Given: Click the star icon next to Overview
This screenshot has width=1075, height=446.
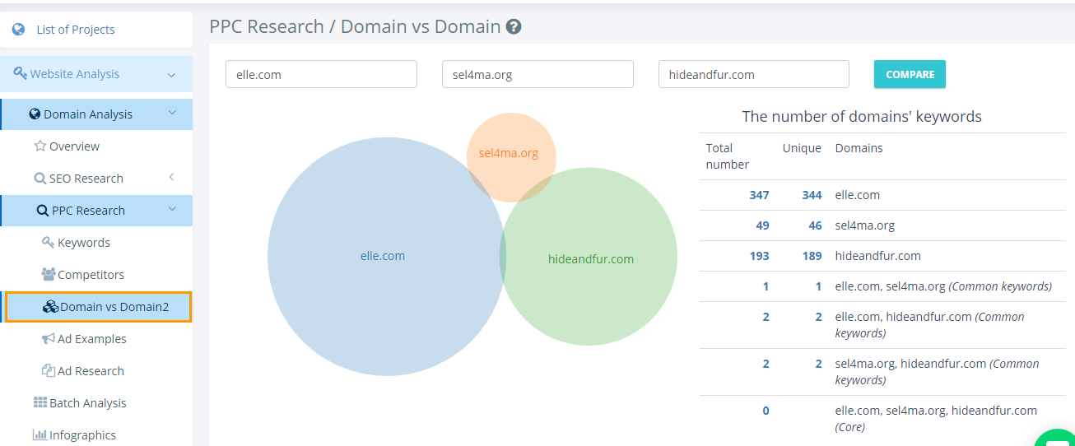Looking at the screenshot, I should pos(40,146).
